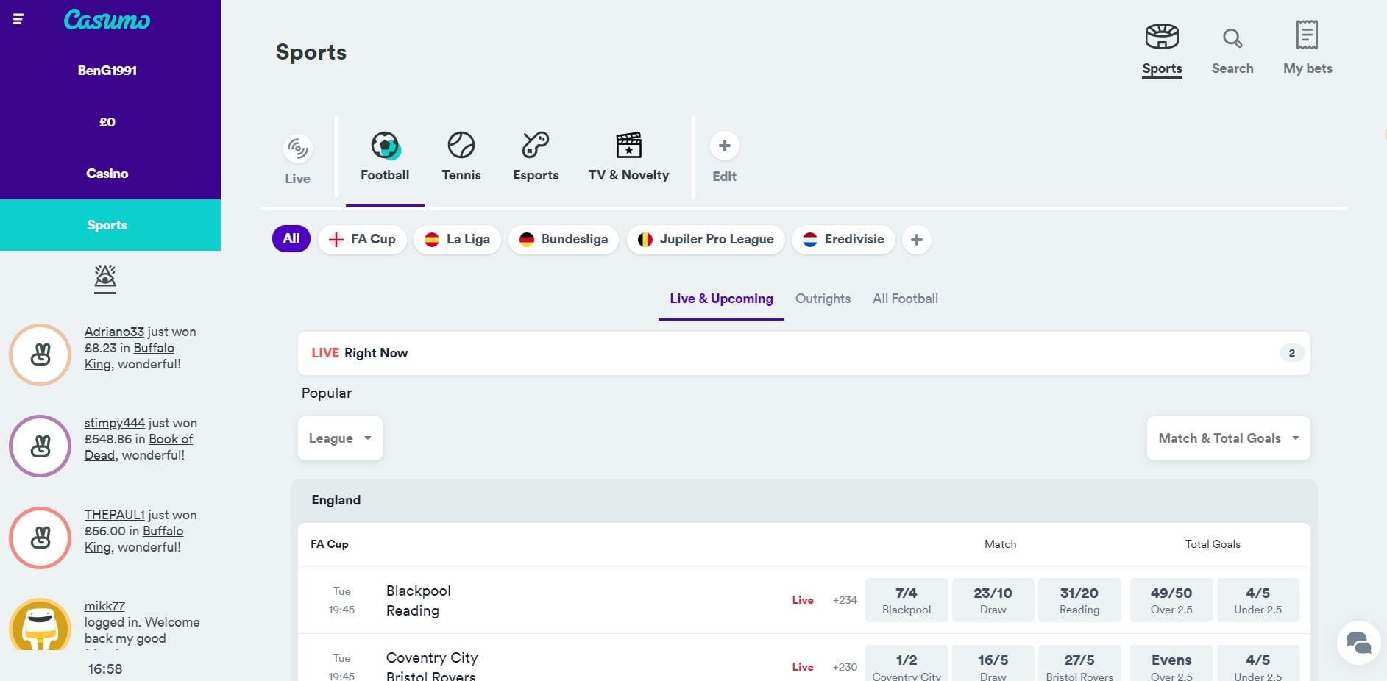Open BenG1991 account menu item
Screen dimensions: 1387x681
107,71
